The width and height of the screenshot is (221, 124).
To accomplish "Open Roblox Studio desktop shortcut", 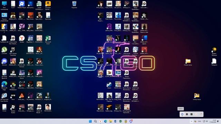I will [13, 109].
